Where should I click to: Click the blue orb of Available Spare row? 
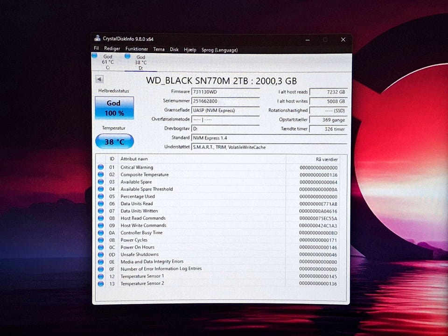(101, 182)
